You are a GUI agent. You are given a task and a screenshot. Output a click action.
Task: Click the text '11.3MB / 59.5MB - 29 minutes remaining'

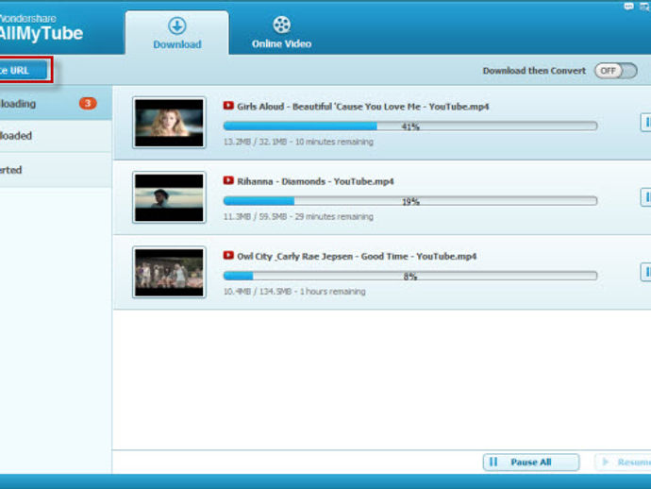tap(298, 216)
